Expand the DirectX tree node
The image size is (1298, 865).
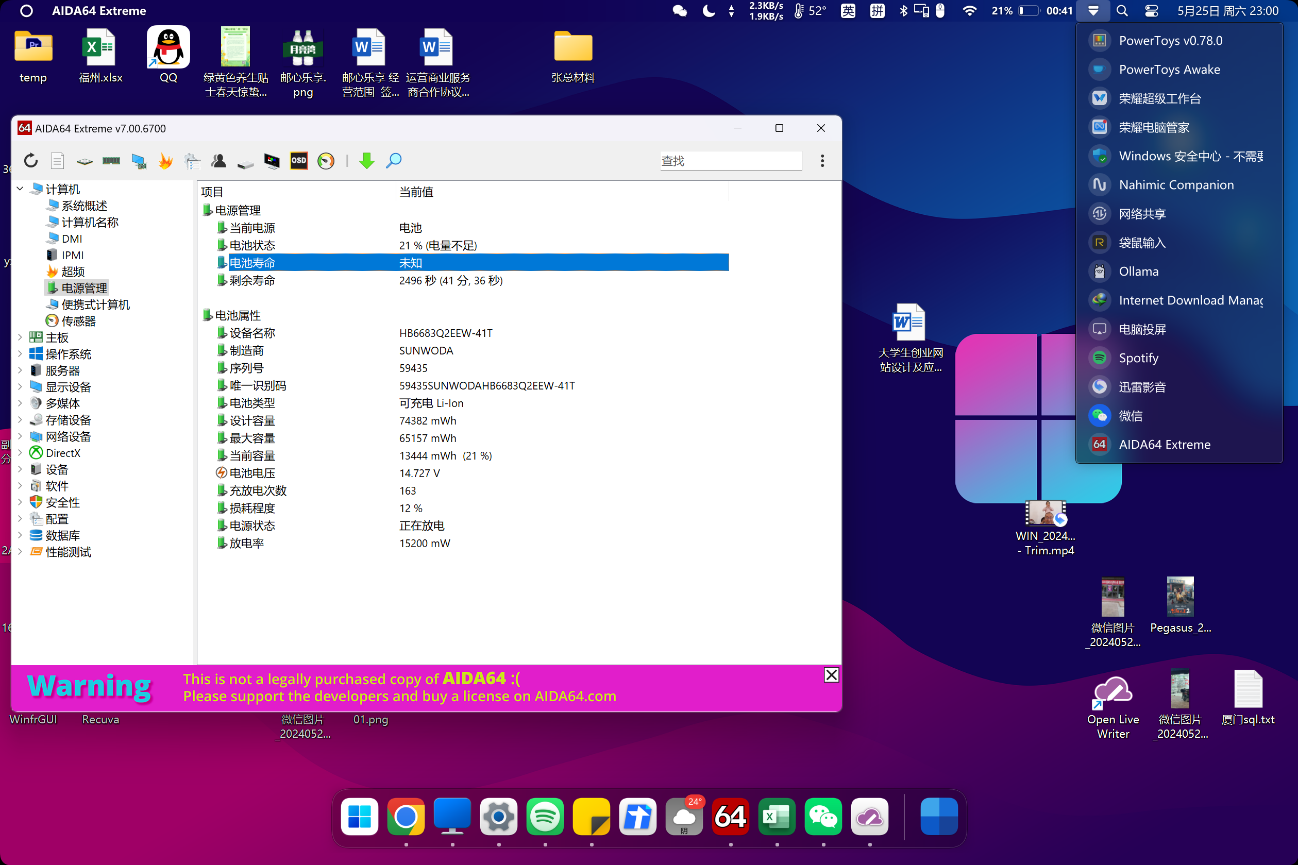click(20, 453)
